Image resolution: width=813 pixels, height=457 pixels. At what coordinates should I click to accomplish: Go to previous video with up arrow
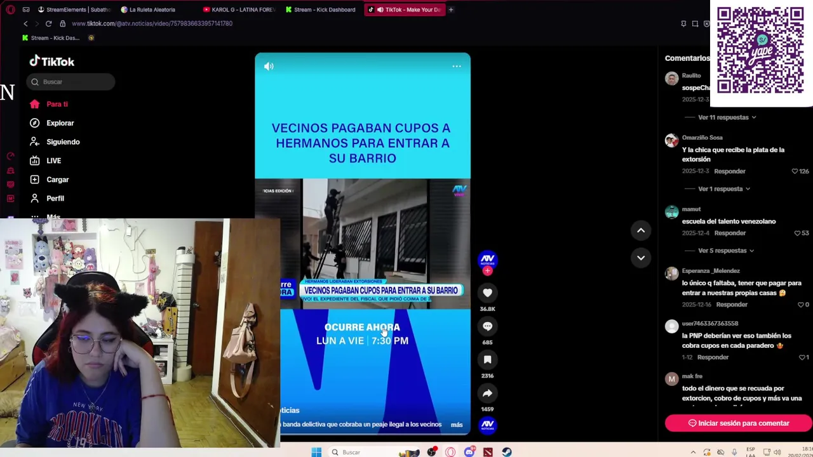641,230
